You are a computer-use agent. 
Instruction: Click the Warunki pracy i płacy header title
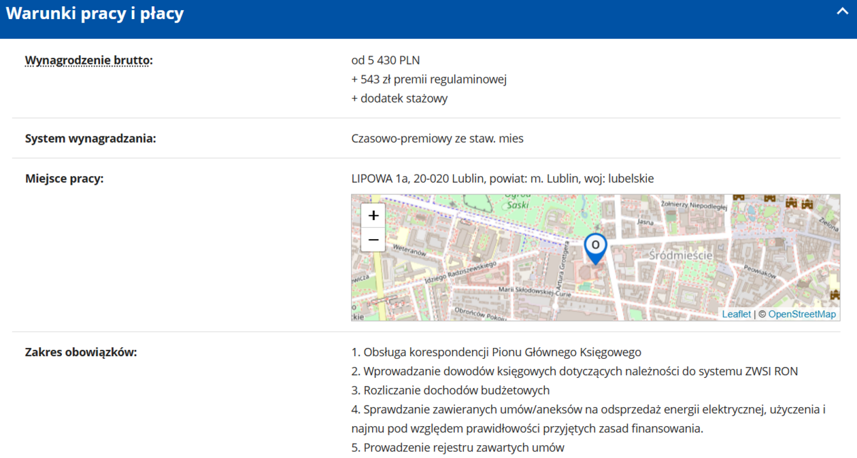pyautogui.click(x=95, y=14)
